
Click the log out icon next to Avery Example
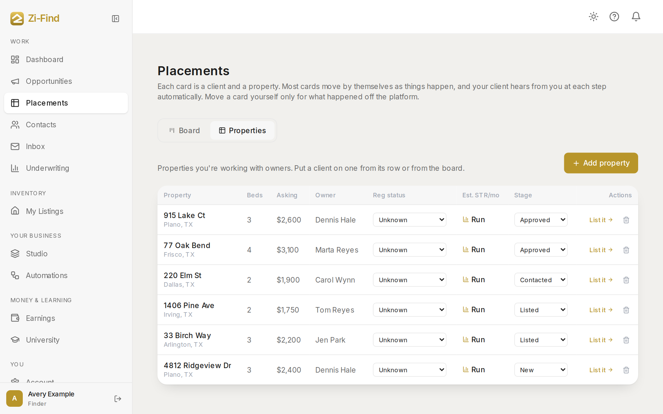pyautogui.click(x=118, y=399)
